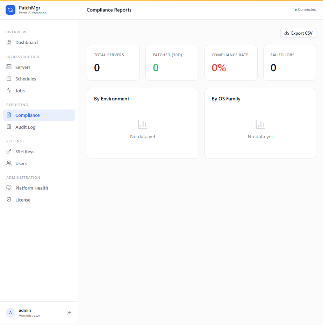Click the Dashboard grid icon
This screenshot has height=325, width=323.
tap(9, 42)
